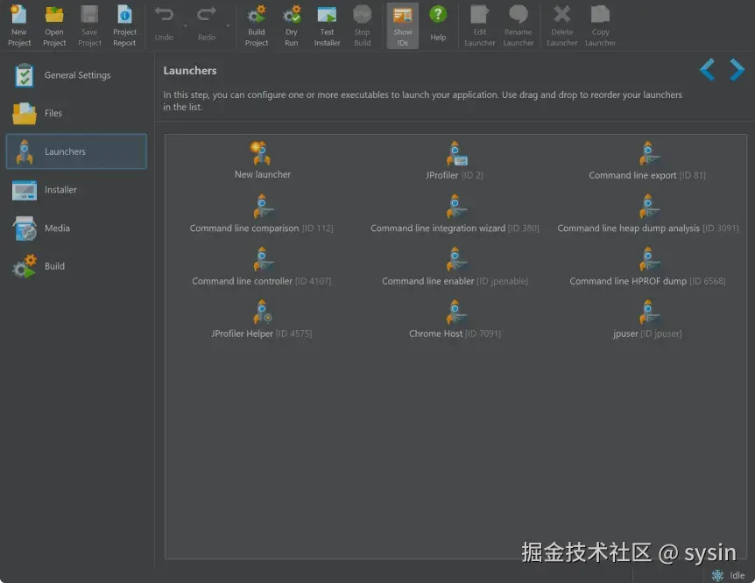Toggle Show IDs display
This screenshot has height=583, width=755.
(x=402, y=25)
